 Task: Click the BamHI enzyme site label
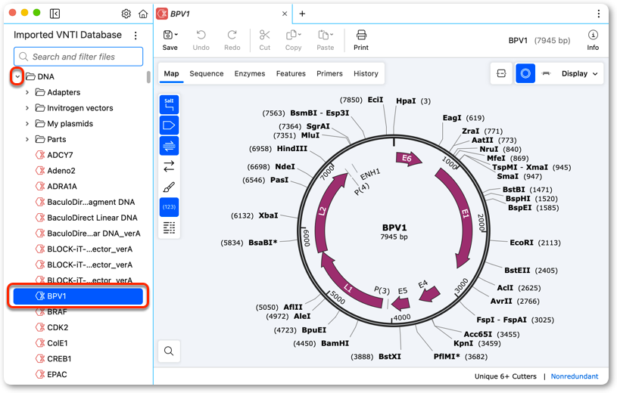(x=335, y=343)
